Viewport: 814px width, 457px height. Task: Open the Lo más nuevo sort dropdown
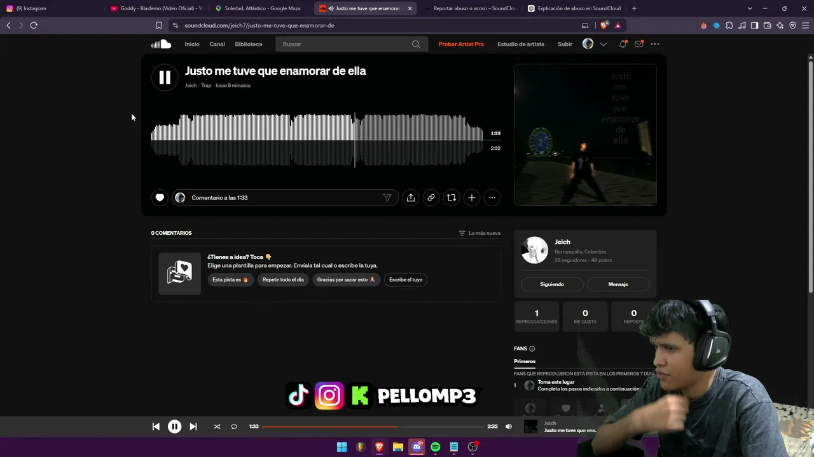pos(480,233)
